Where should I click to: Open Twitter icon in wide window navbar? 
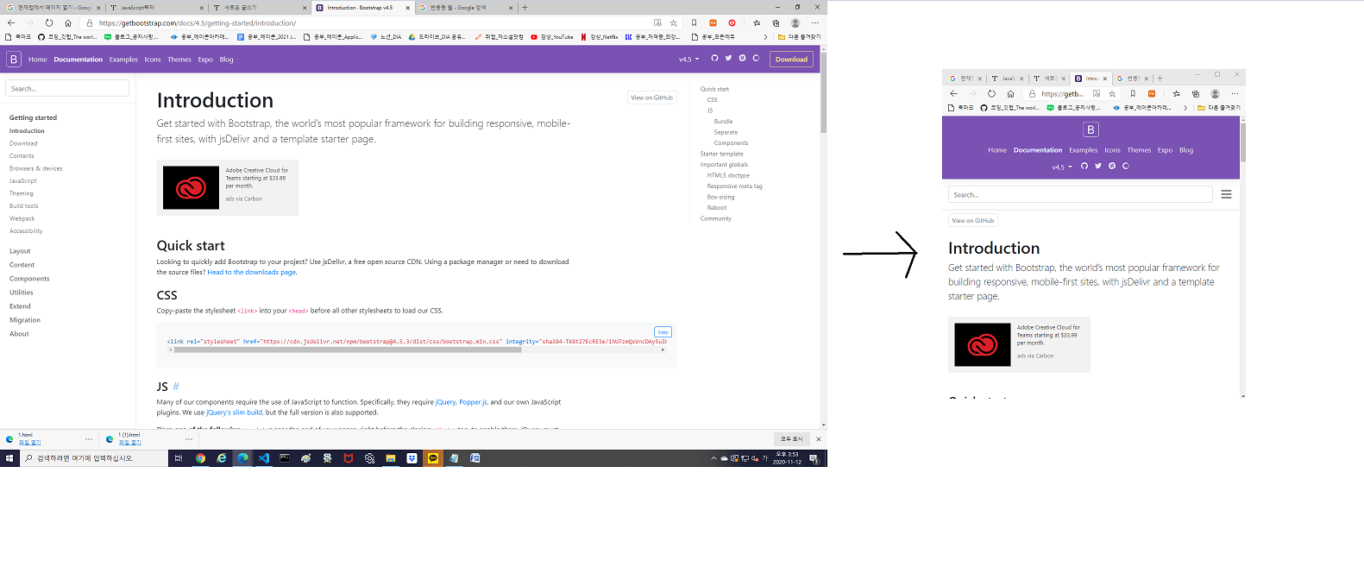point(728,58)
